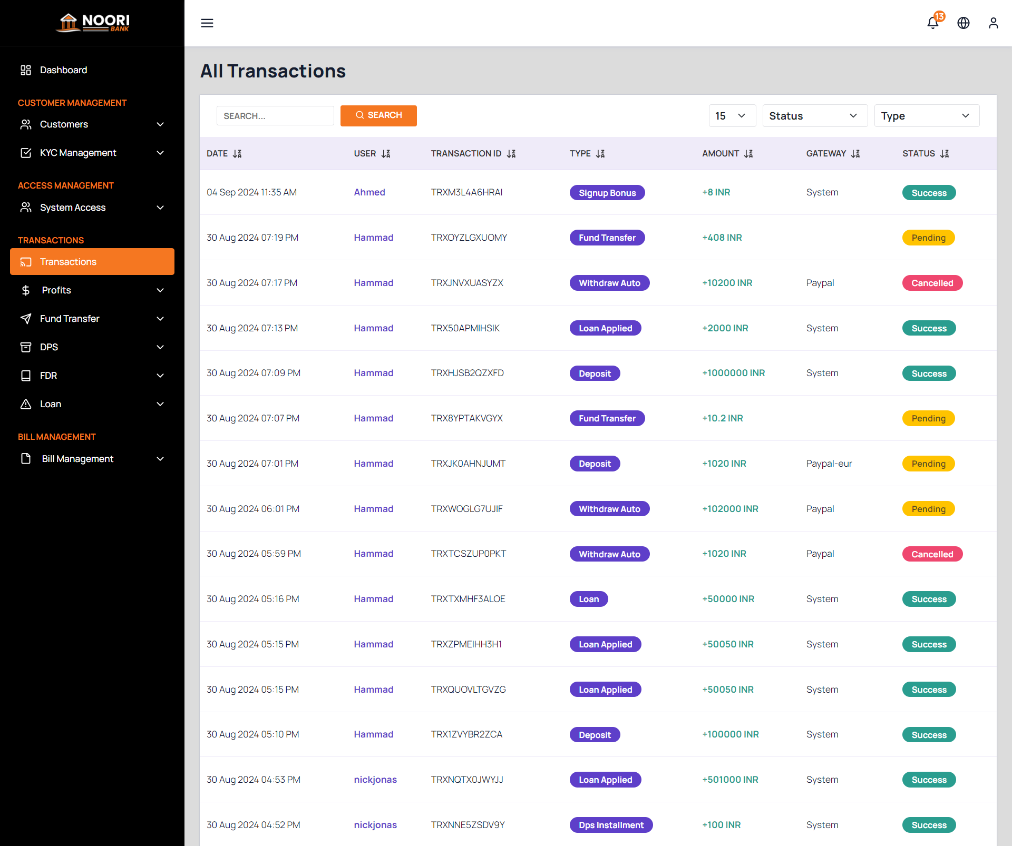Sort by Status column sort icon
Viewport: 1012px width, 846px height.
point(945,154)
